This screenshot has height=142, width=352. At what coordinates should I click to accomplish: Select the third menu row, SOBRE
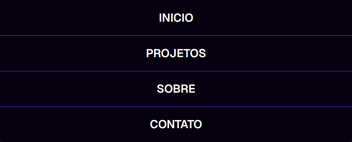176,89
